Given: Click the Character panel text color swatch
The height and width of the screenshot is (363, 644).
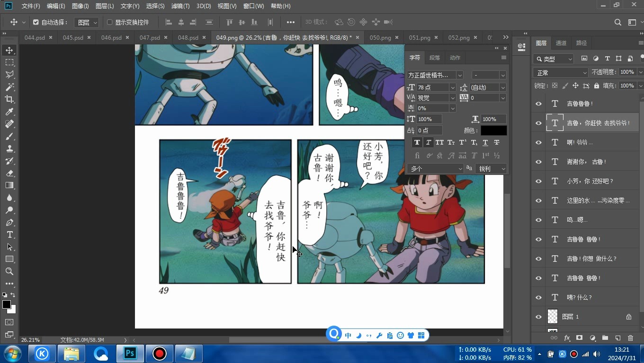Looking at the screenshot, I should [493, 130].
